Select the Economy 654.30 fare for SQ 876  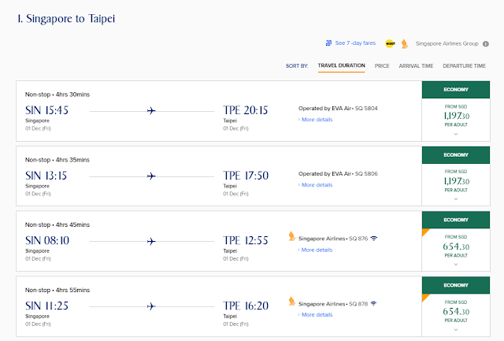pyautogui.click(x=456, y=246)
